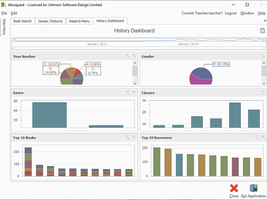Viewport: 267px width, 200px height.
Task: Click the export dashboard icon
Action: tap(262, 31)
